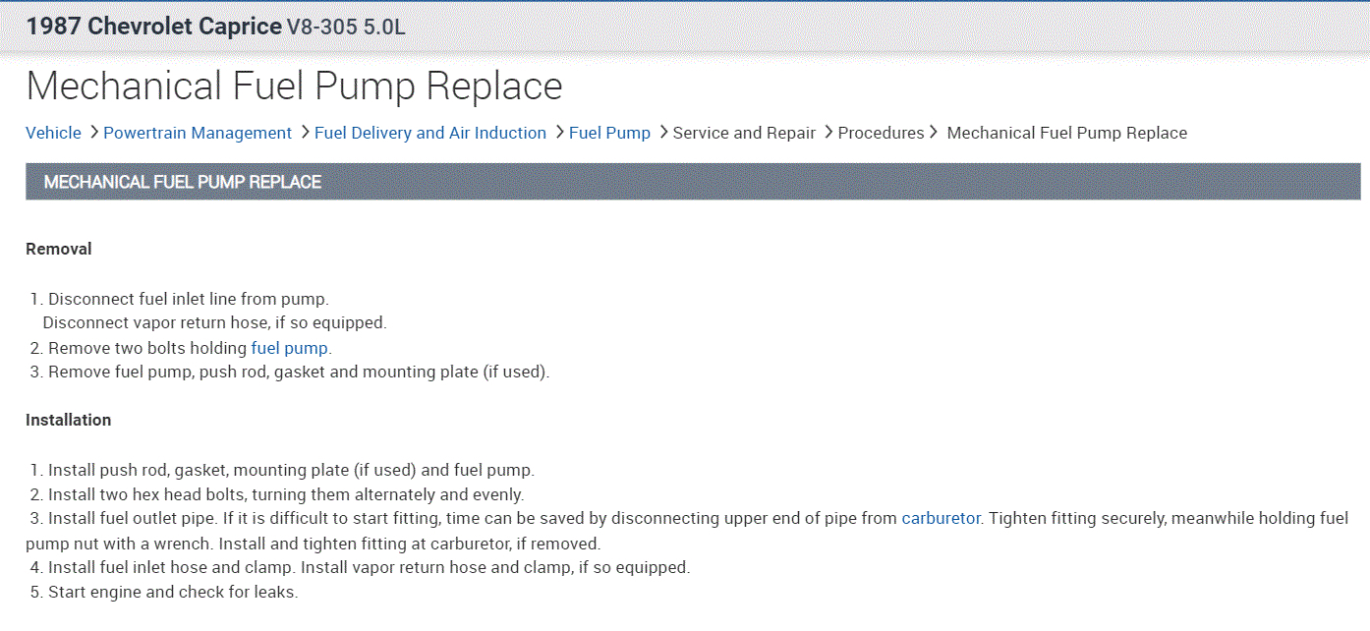Open the 'carburetor' link in Installation step 3
The height and width of the screenshot is (631, 1370).
941,518
